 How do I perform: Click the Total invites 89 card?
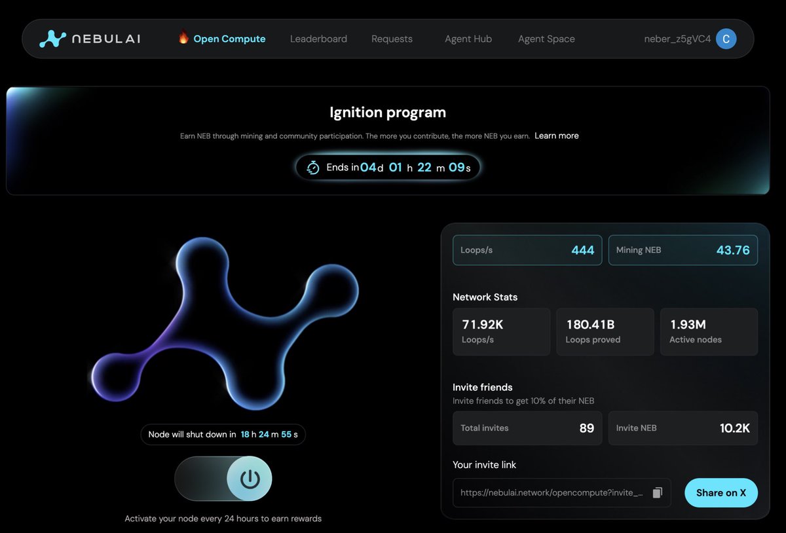pos(527,428)
